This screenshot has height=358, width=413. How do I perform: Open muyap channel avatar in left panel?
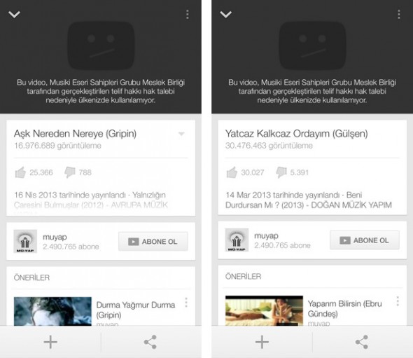click(x=25, y=241)
